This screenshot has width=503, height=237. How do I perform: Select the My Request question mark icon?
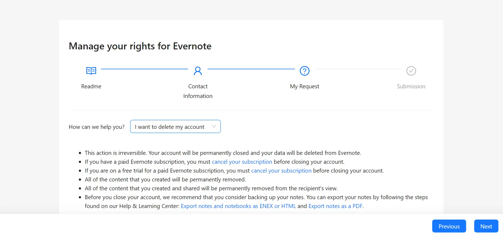[304, 71]
